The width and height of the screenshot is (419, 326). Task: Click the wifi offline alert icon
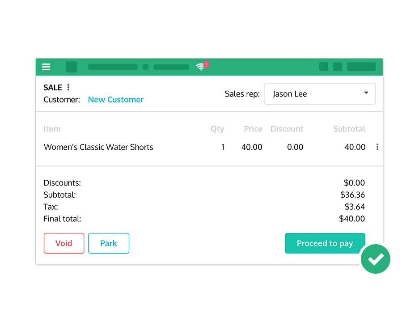point(202,66)
